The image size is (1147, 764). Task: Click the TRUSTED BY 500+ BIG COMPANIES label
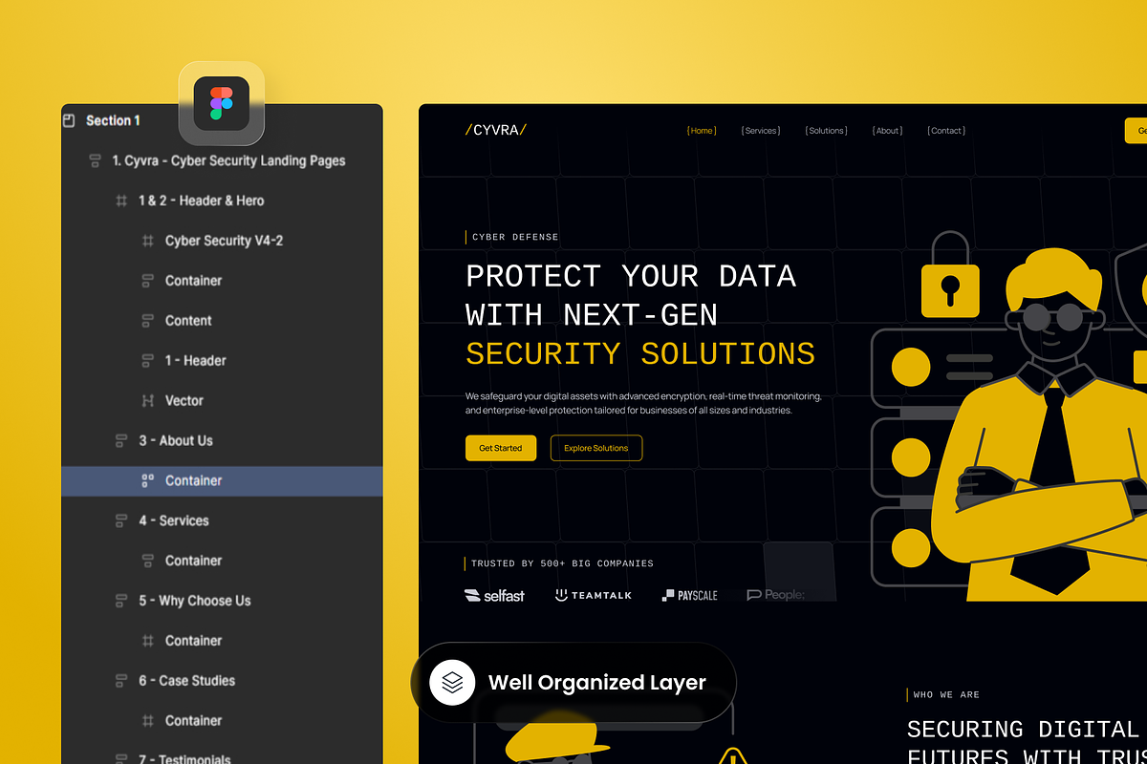(x=562, y=563)
